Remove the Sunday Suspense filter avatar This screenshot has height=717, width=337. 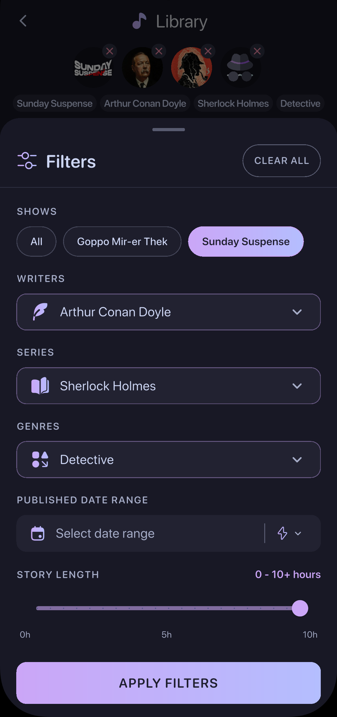point(109,51)
